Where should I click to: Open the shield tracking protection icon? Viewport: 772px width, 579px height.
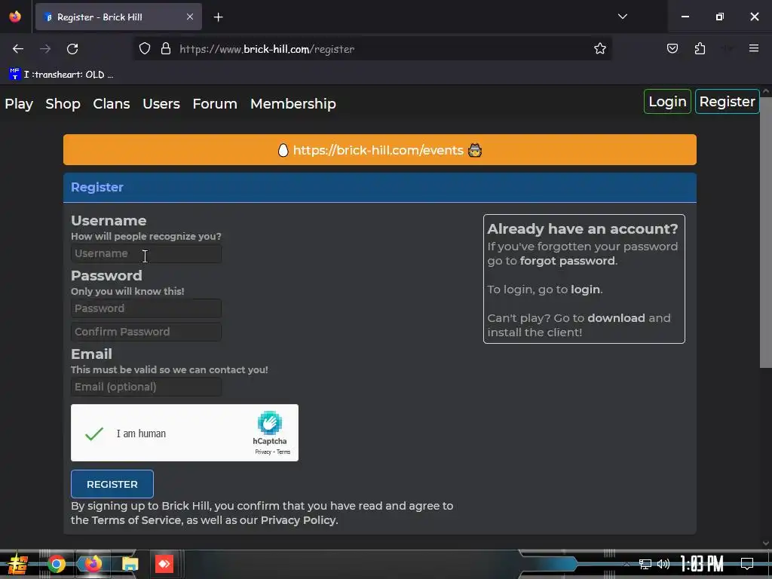(144, 49)
